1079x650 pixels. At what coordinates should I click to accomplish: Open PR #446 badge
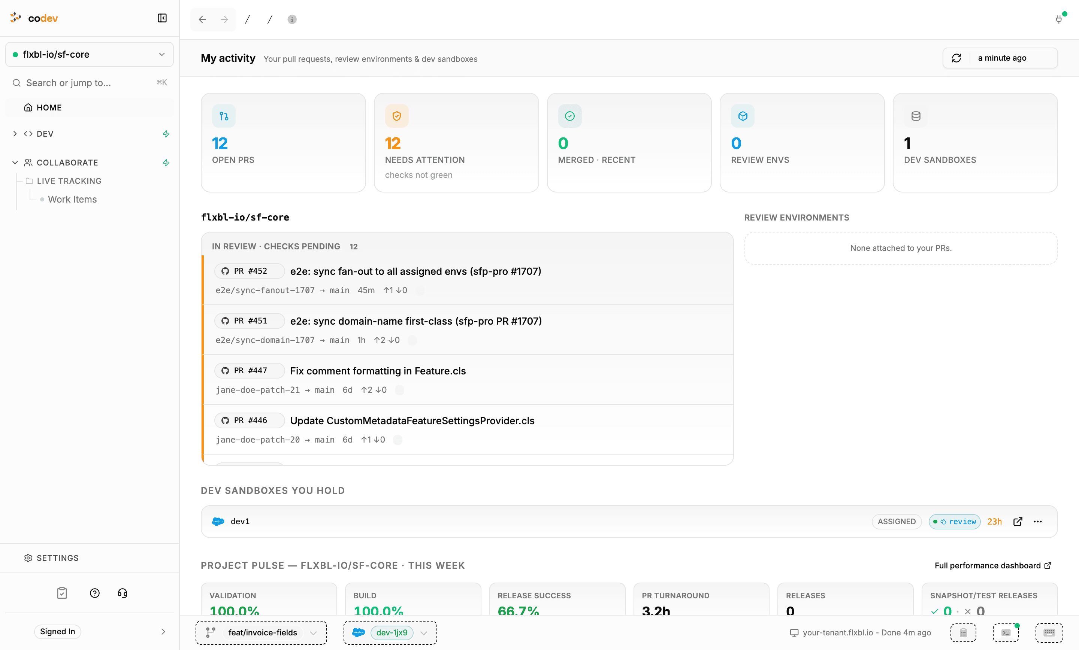(x=250, y=420)
